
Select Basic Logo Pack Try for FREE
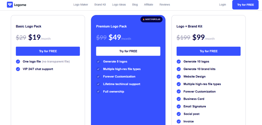point(48,51)
